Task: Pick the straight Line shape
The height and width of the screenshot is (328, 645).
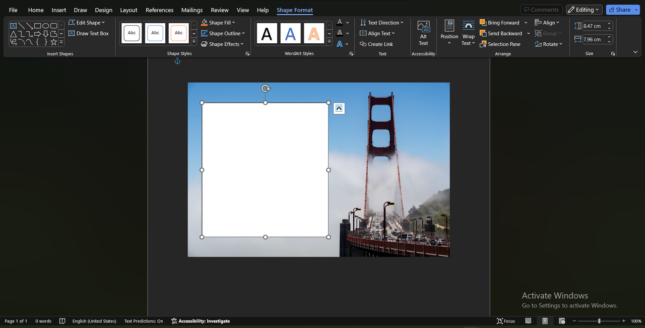Action: tap(22, 26)
